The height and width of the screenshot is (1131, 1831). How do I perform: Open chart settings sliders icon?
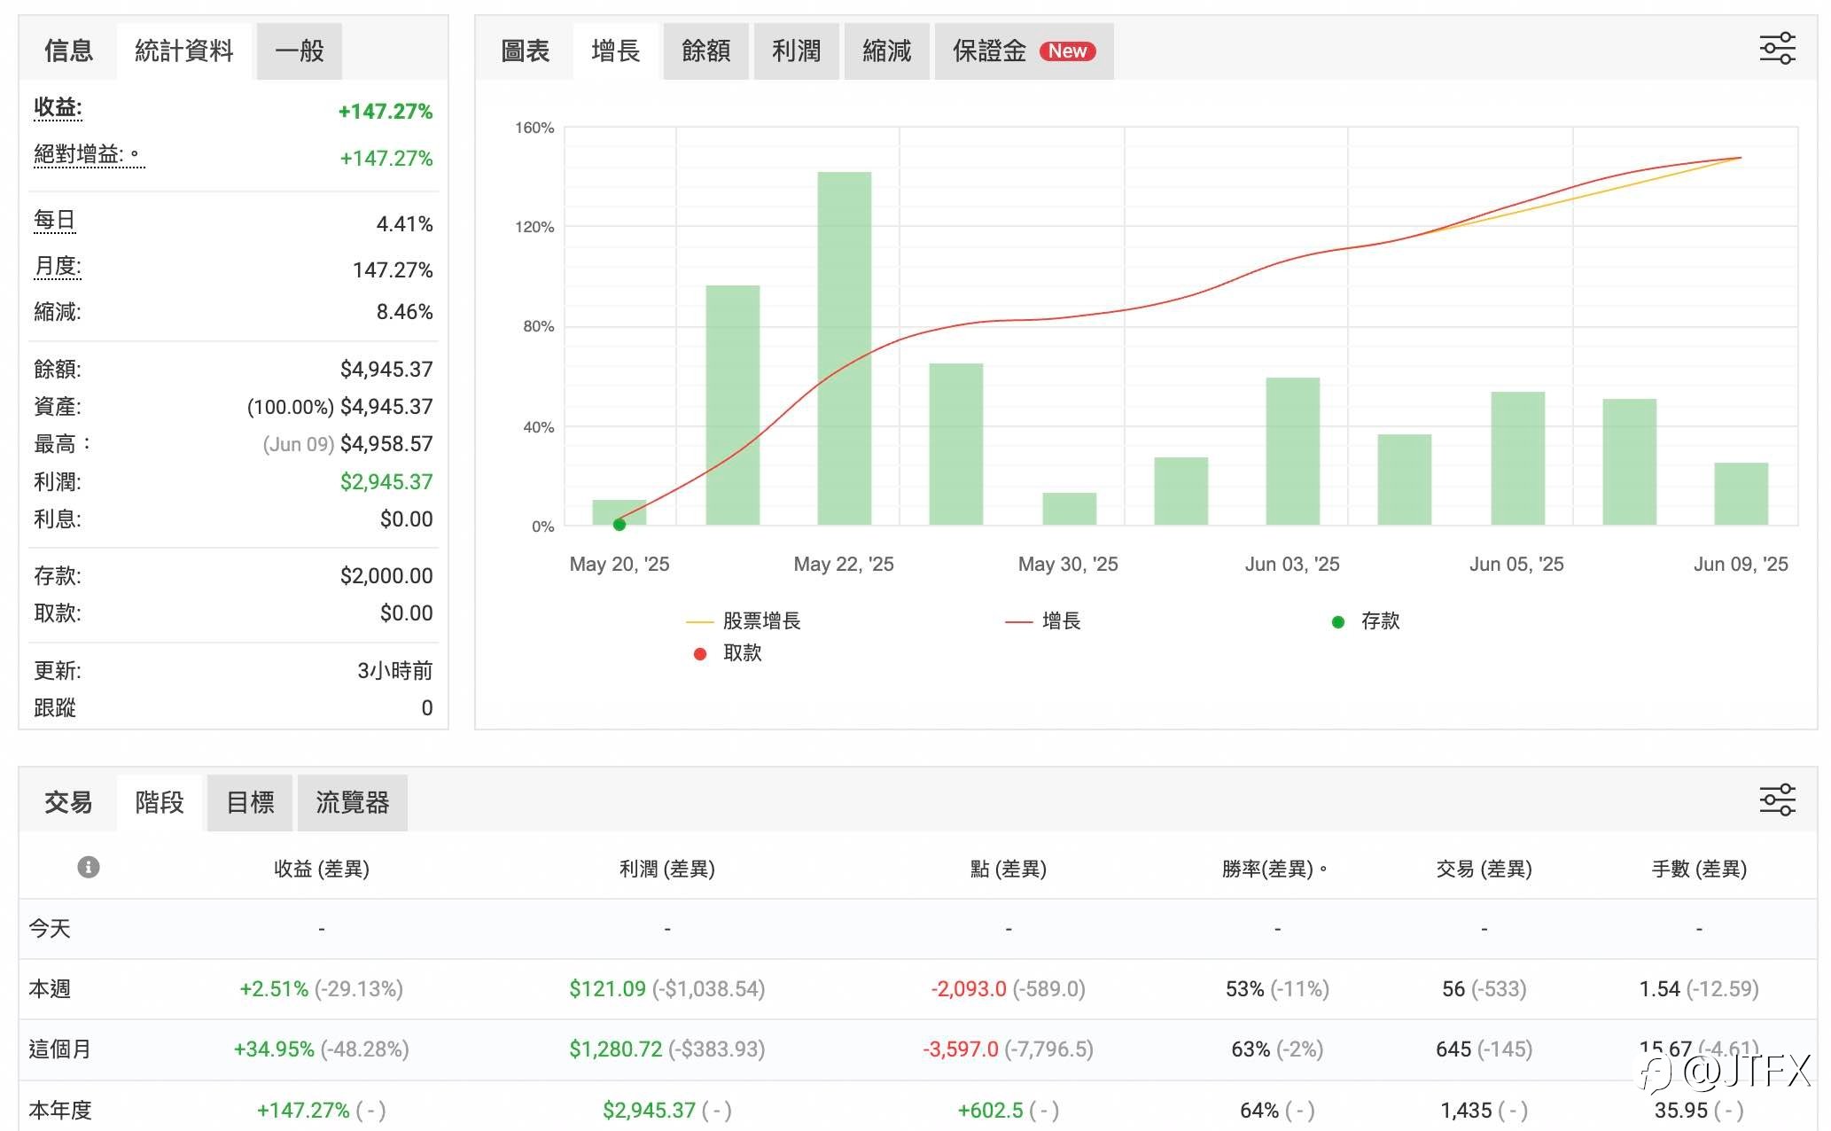1777,49
